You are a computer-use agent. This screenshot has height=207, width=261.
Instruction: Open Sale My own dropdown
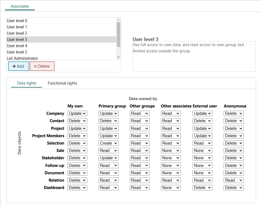(x=77, y=151)
